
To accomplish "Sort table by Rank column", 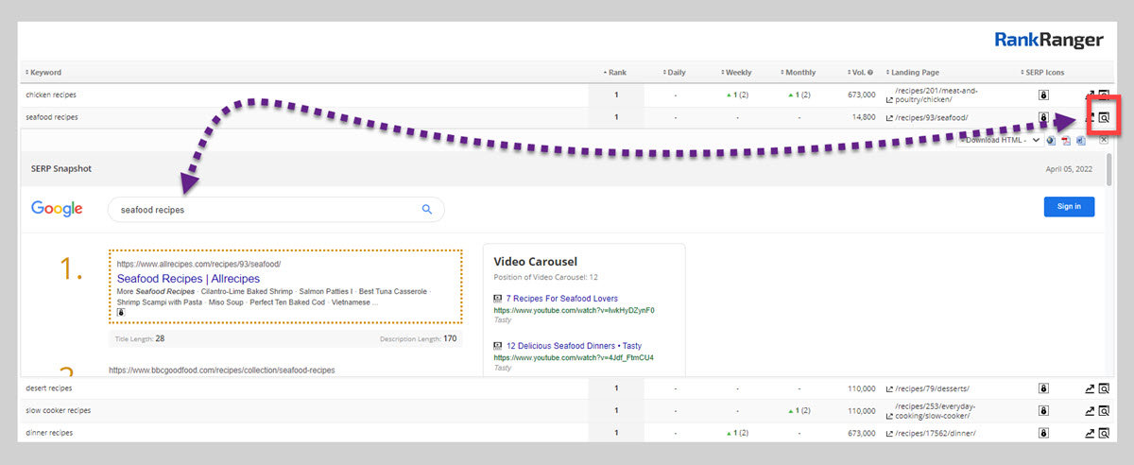I will [x=614, y=72].
